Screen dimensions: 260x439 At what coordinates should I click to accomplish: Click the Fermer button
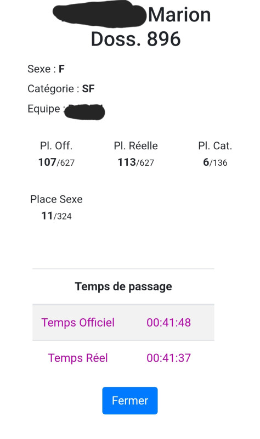[130, 401]
